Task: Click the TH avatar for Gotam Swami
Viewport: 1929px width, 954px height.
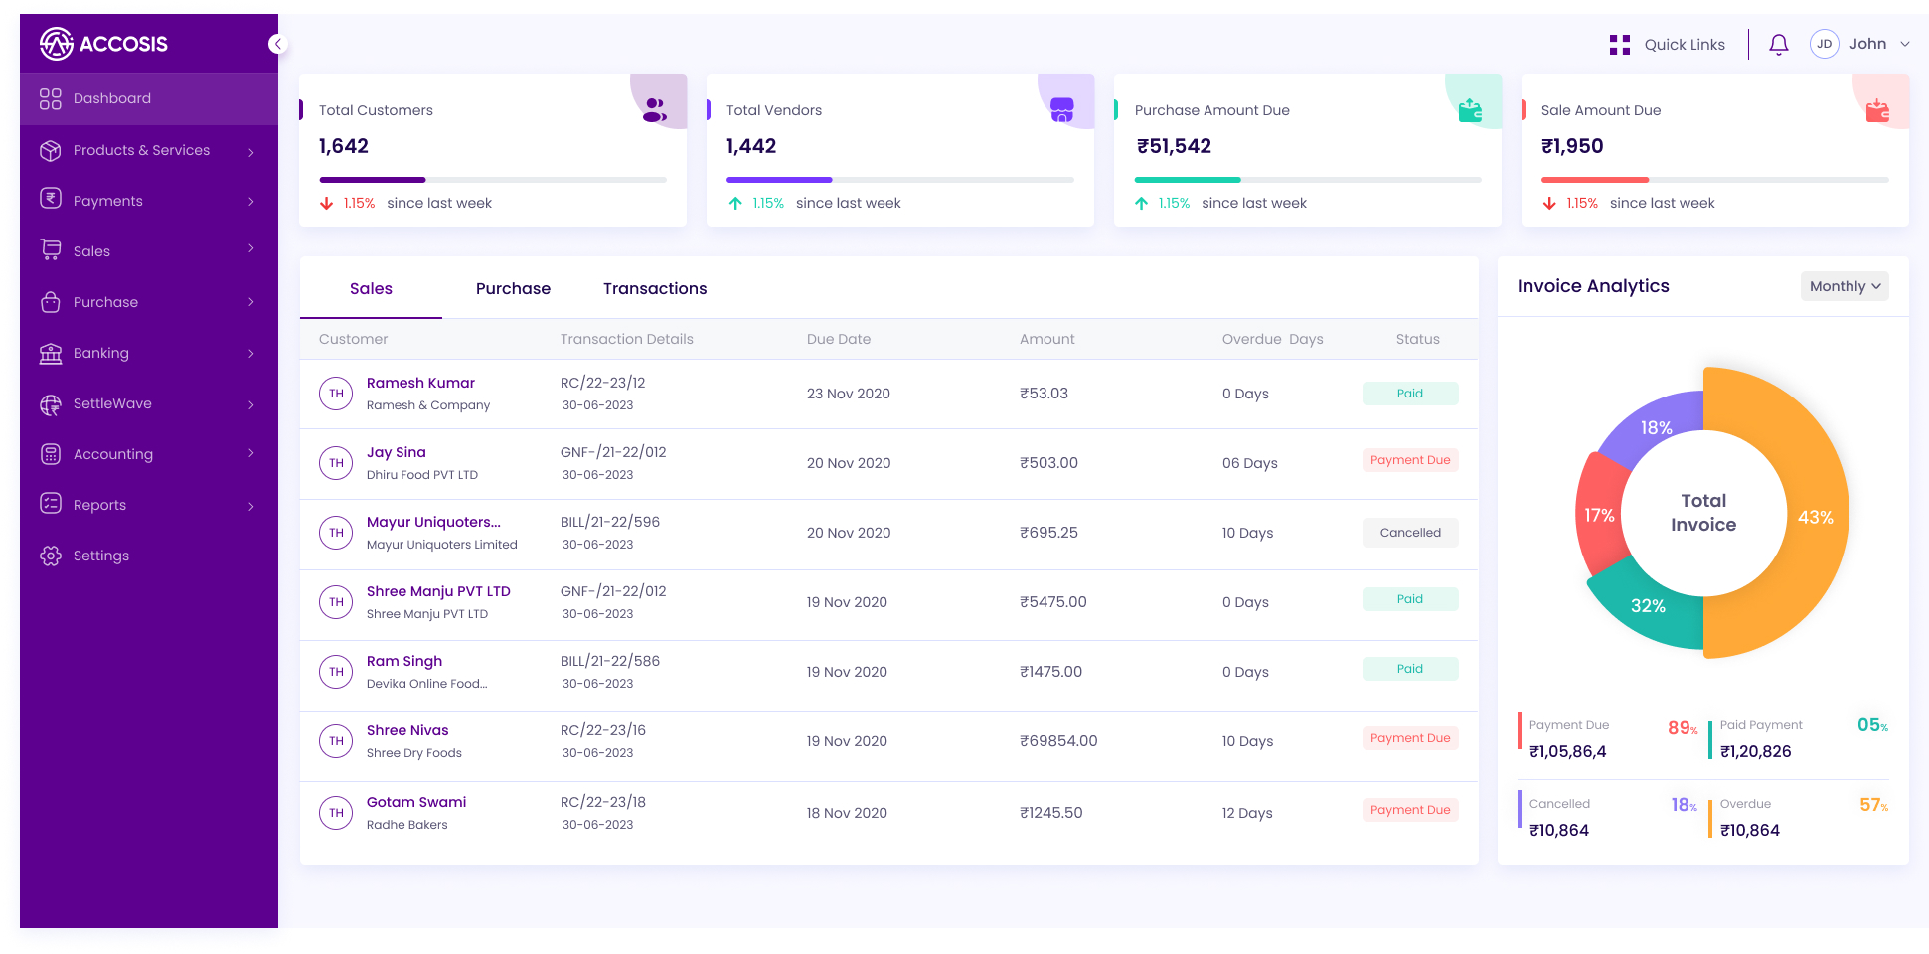Action: [336, 813]
